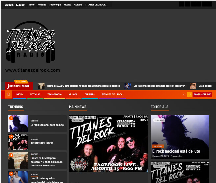216x183 pixels.
Task: Click the 'August 15, 2020' date on Editorials card
Action: pyautogui.click(x=161, y=156)
